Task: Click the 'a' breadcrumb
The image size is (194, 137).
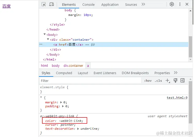Action: tap(88, 66)
